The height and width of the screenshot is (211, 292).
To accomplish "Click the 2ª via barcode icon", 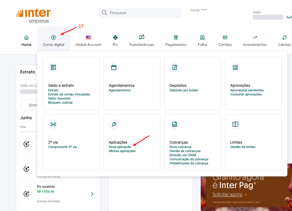I will pos(53,124).
